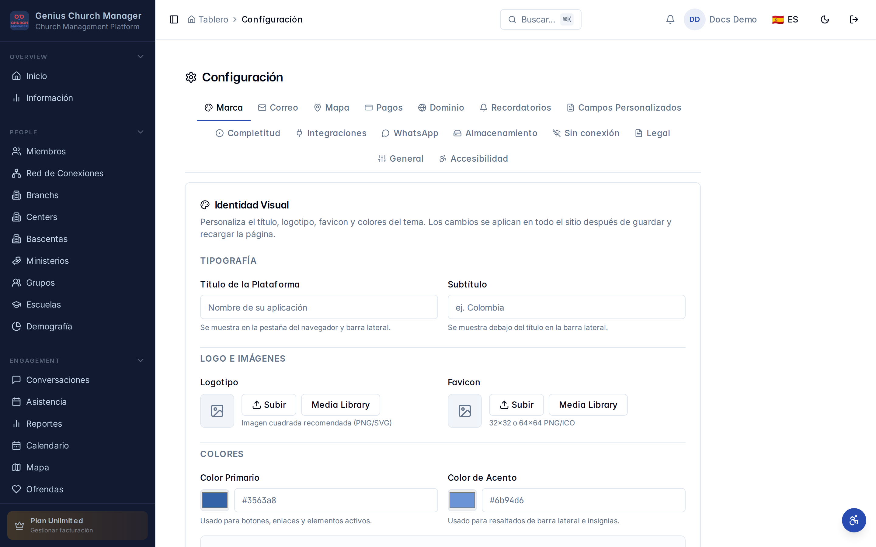The width and height of the screenshot is (876, 547).
Task: Switch to dark mode moon icon
Action: click(825, 19)
